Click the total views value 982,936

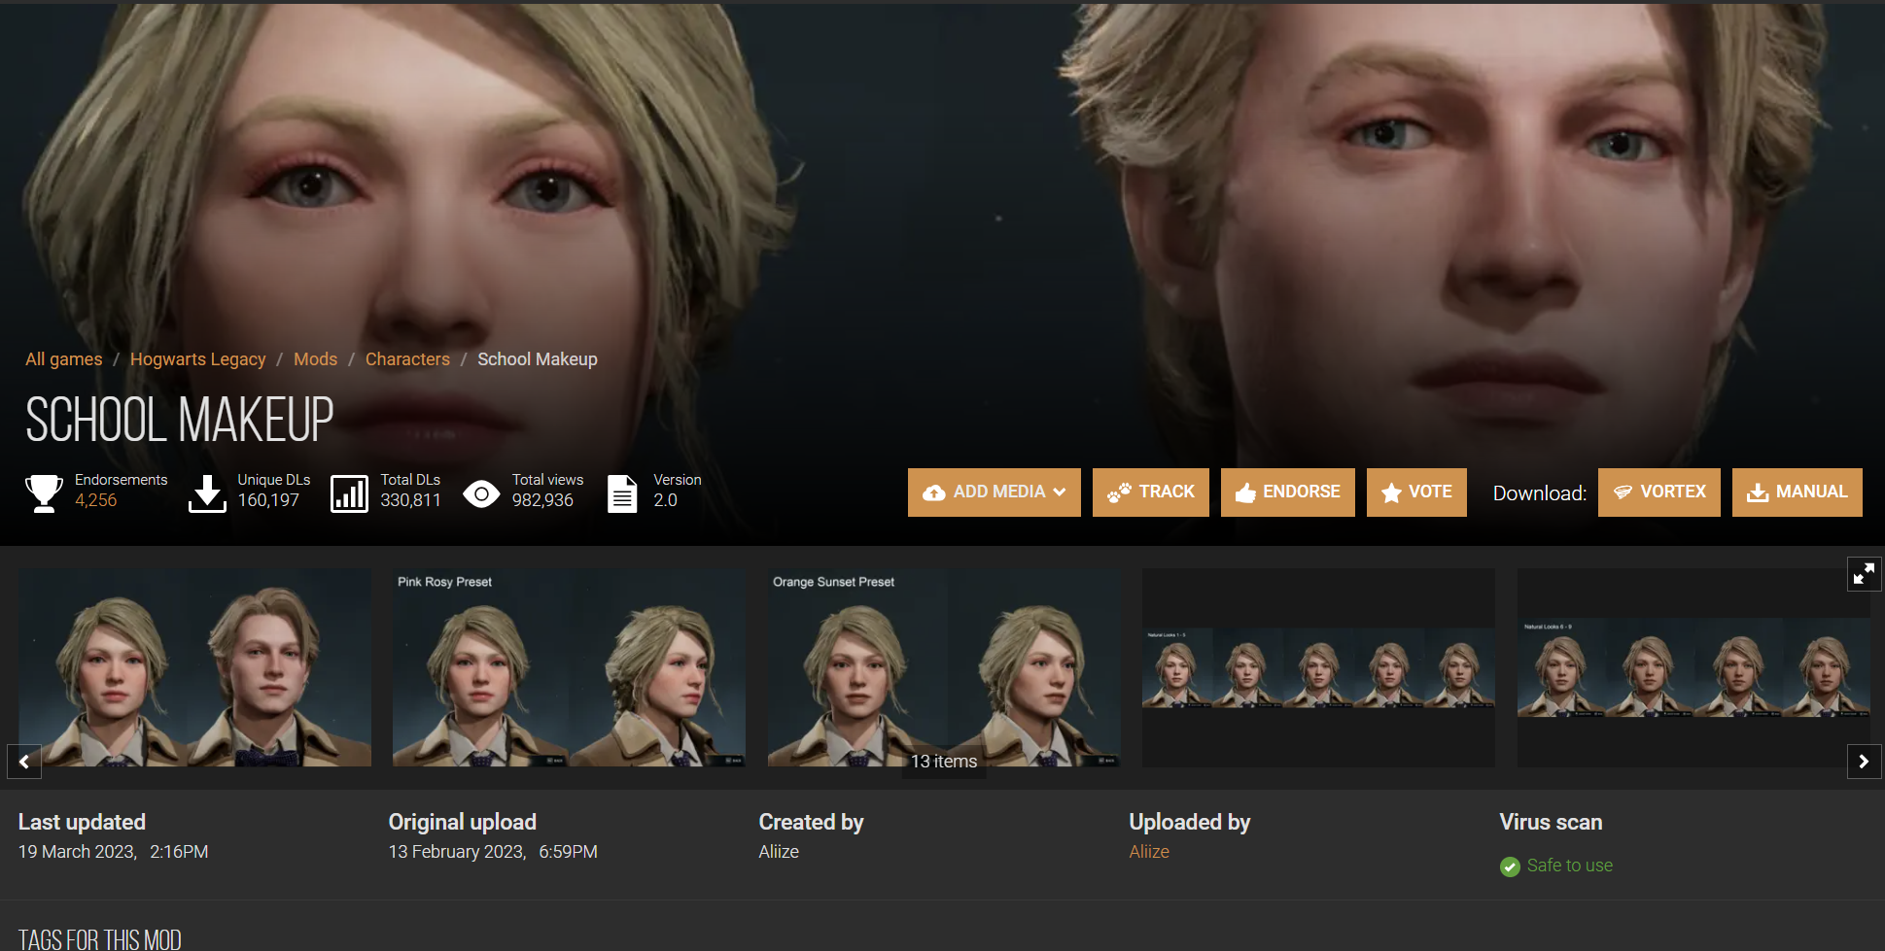542,500
